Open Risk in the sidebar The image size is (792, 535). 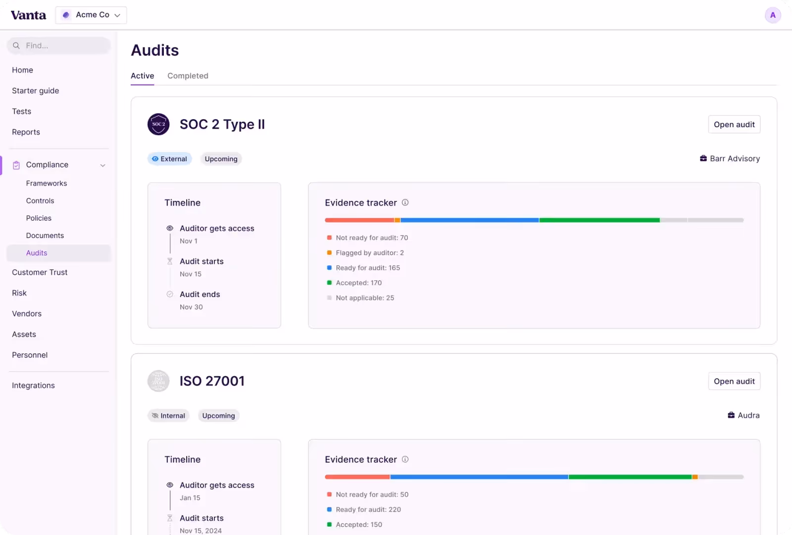[x=19, y=293]
